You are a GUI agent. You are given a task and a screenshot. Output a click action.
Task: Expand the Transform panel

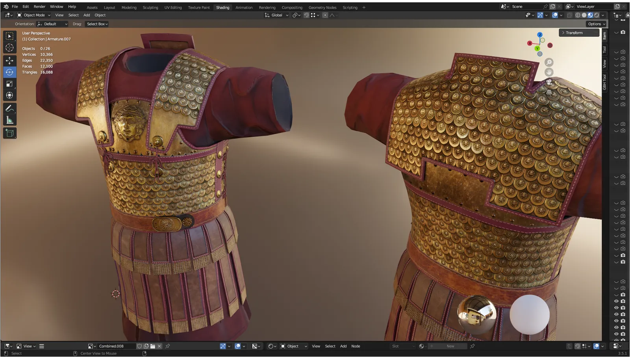click(x=578, y=33)
